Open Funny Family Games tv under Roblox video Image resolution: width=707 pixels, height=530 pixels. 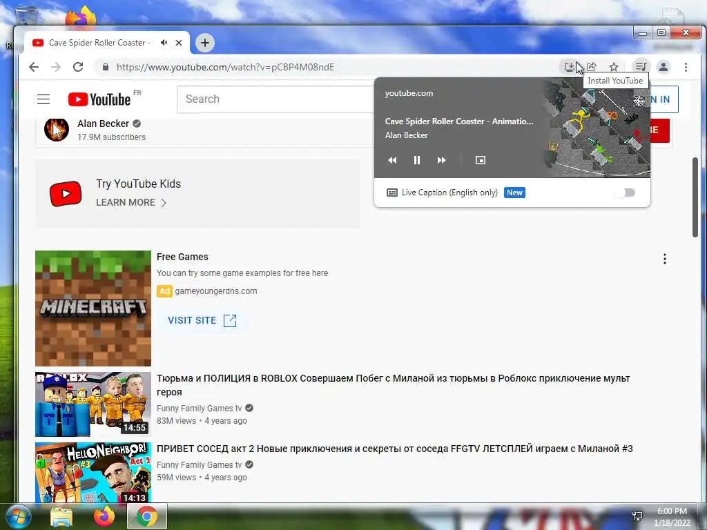(199, 409)
